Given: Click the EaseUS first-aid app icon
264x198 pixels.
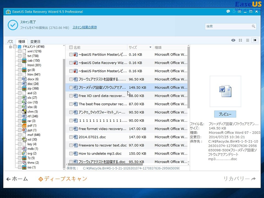Looking at the screenshot, I should click(x=8, y=12).
